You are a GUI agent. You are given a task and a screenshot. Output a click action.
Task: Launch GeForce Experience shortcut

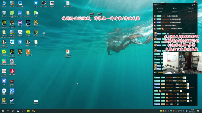click(x=4, y=24)
